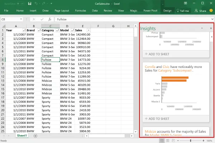This screenshot has width=215, height=143.
Task: Toggle the AutoSave switch
Action: click(20, 4)
